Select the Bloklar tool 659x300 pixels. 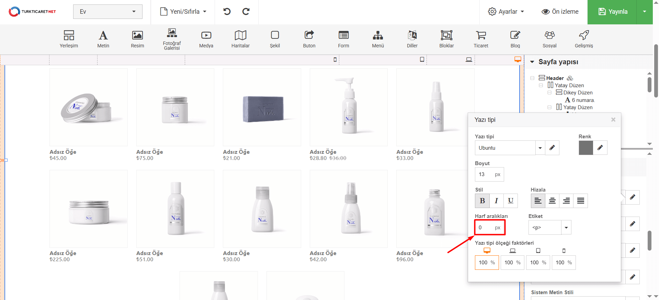[446, 39]
